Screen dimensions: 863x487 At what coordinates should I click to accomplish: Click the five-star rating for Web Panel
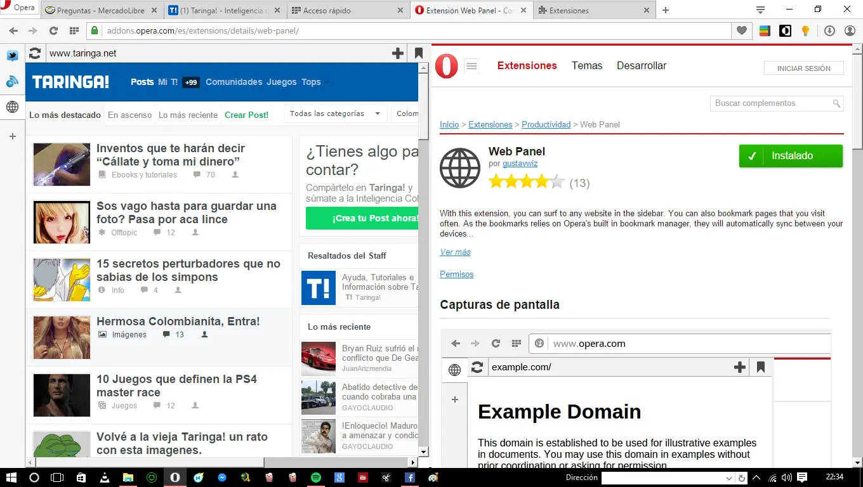click(526, 183)
